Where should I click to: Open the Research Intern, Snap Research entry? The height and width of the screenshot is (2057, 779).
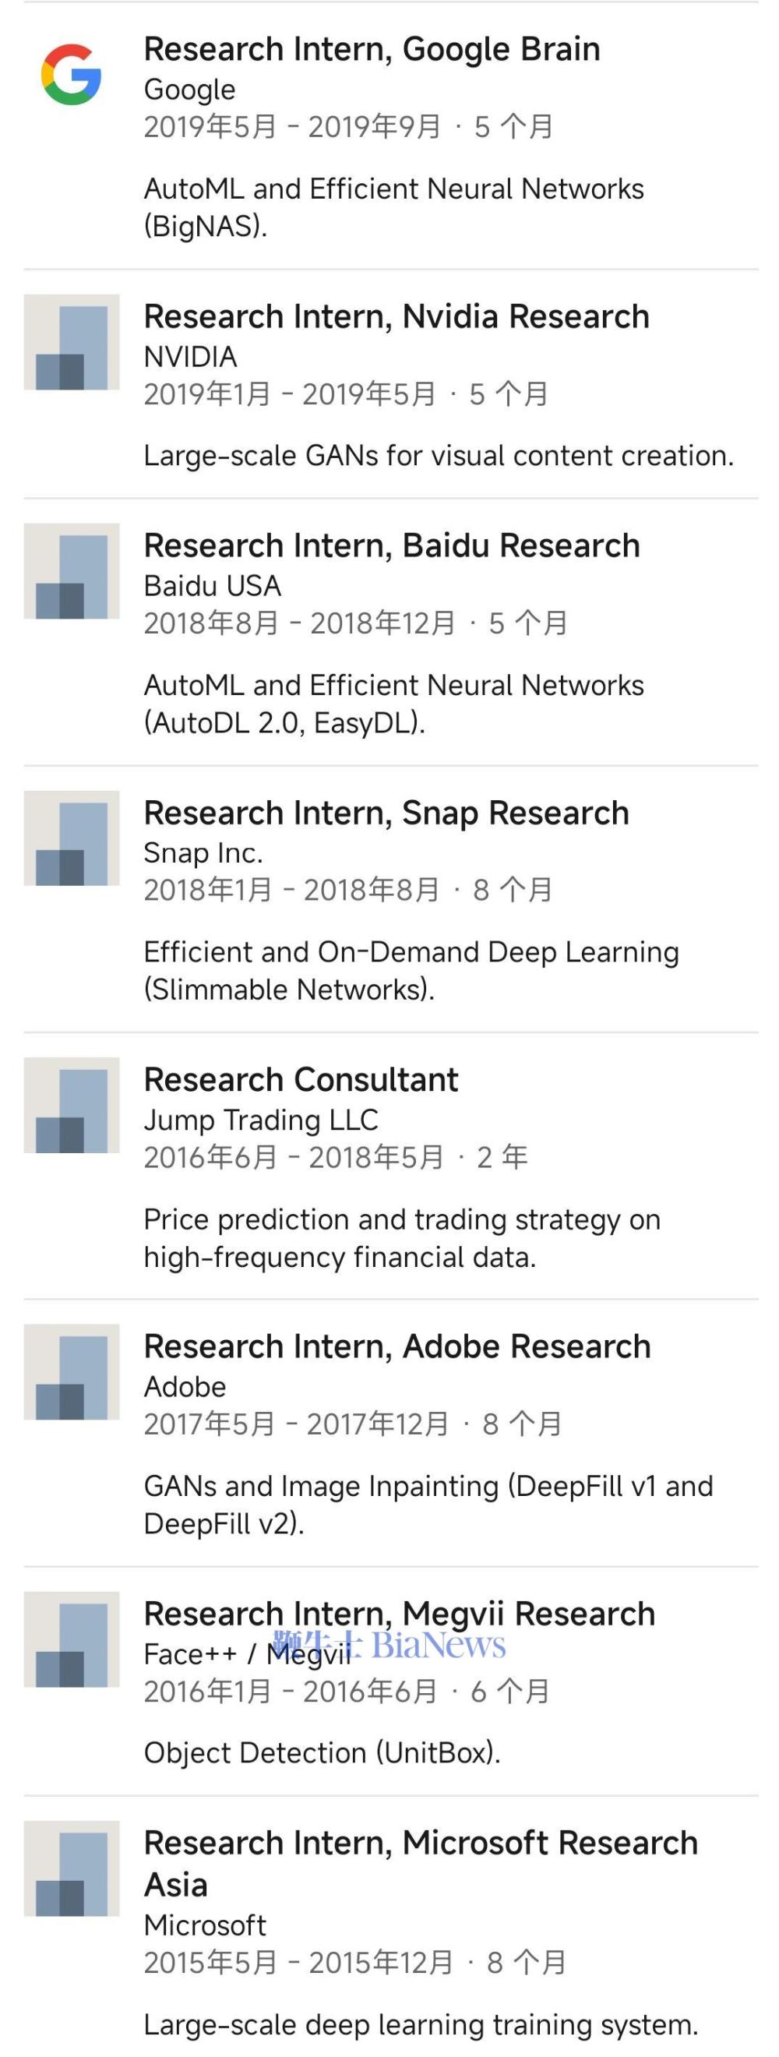tap(386, 813)
